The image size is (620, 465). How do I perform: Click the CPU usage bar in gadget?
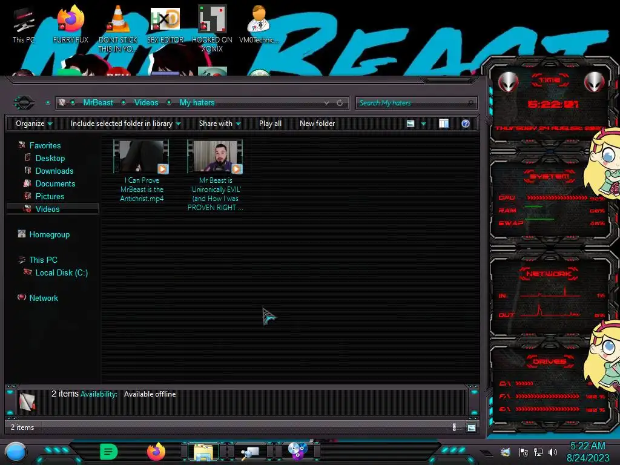coord(557,198)
